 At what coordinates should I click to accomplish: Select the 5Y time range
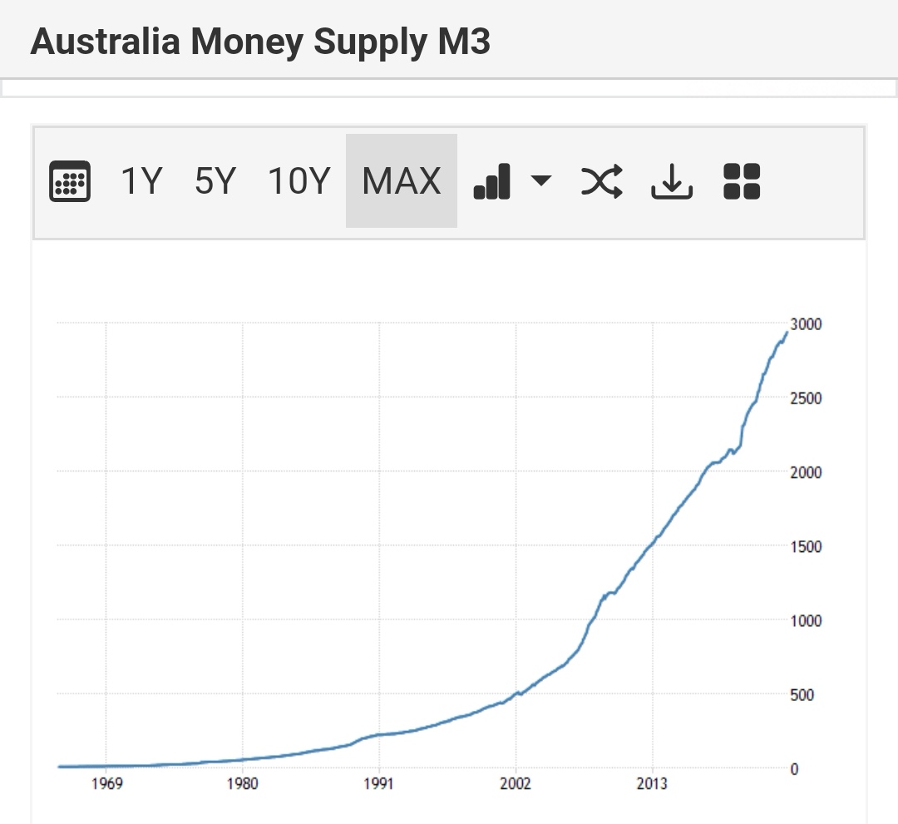215,181
